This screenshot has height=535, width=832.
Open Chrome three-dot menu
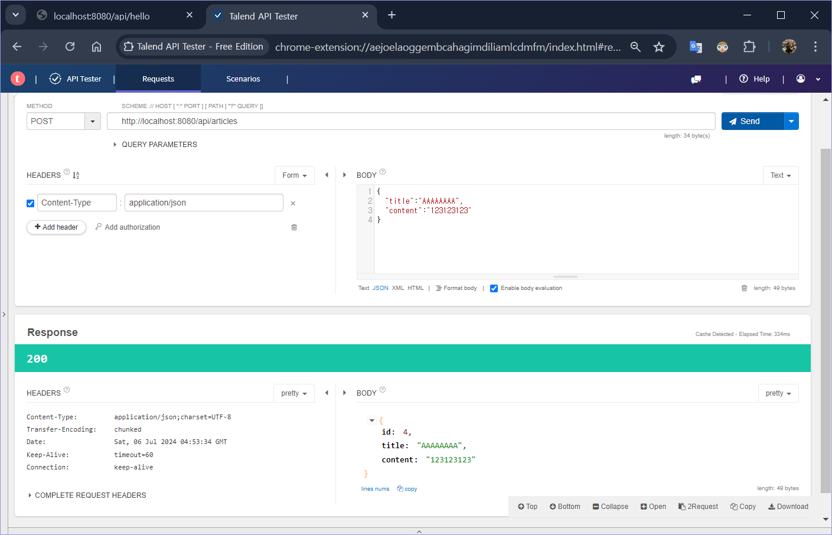[x=815, y=47]
